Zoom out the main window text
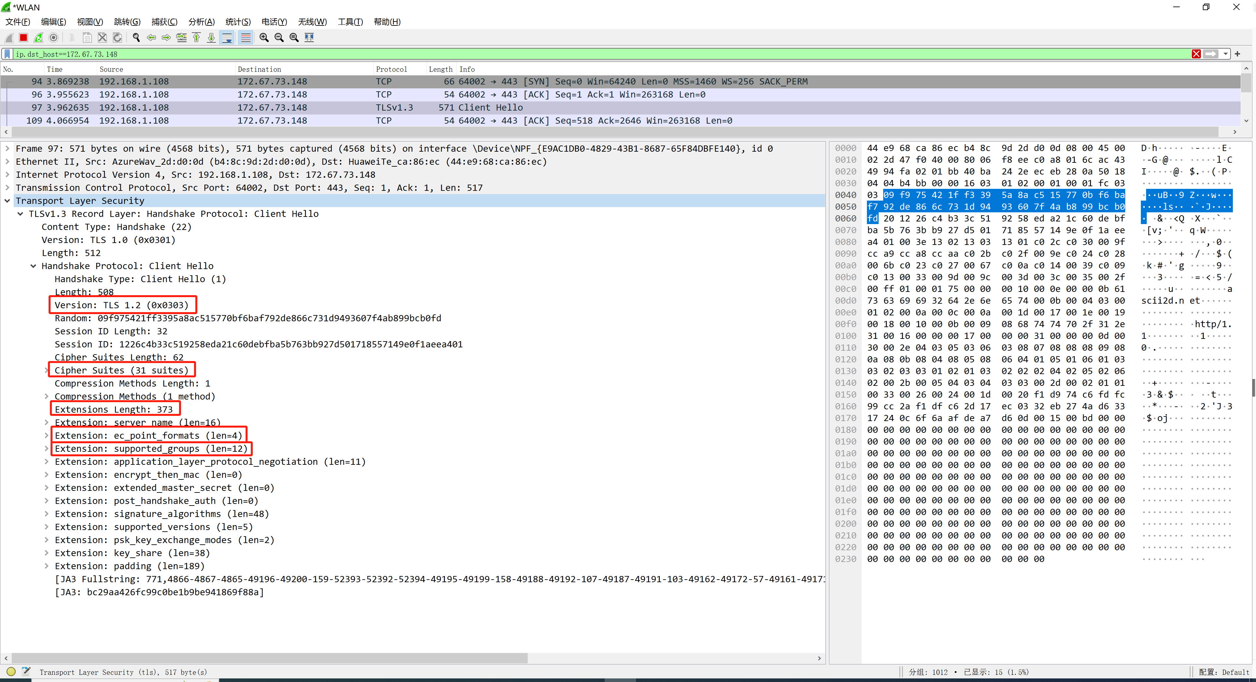Viewport: 1256px width, 682px height. pyautogui.click(x=280, y=38)
